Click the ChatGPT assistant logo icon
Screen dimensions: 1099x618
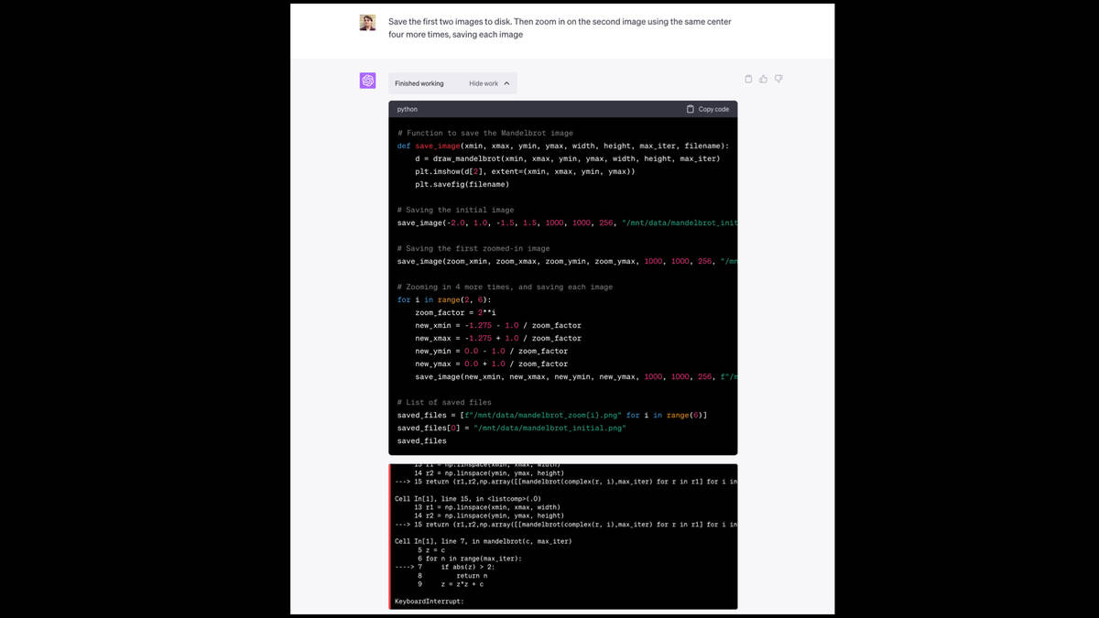coord(367,81)
